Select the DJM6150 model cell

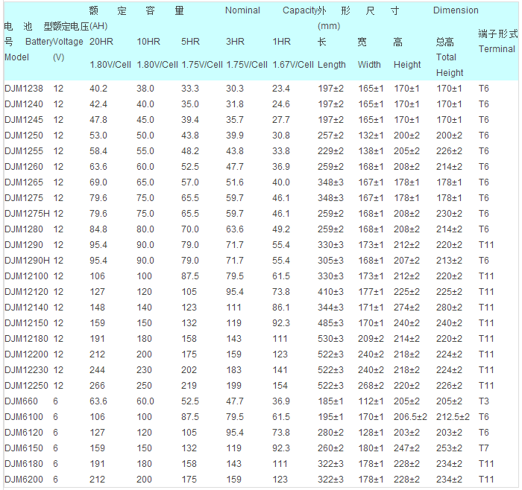coord(24,448)
